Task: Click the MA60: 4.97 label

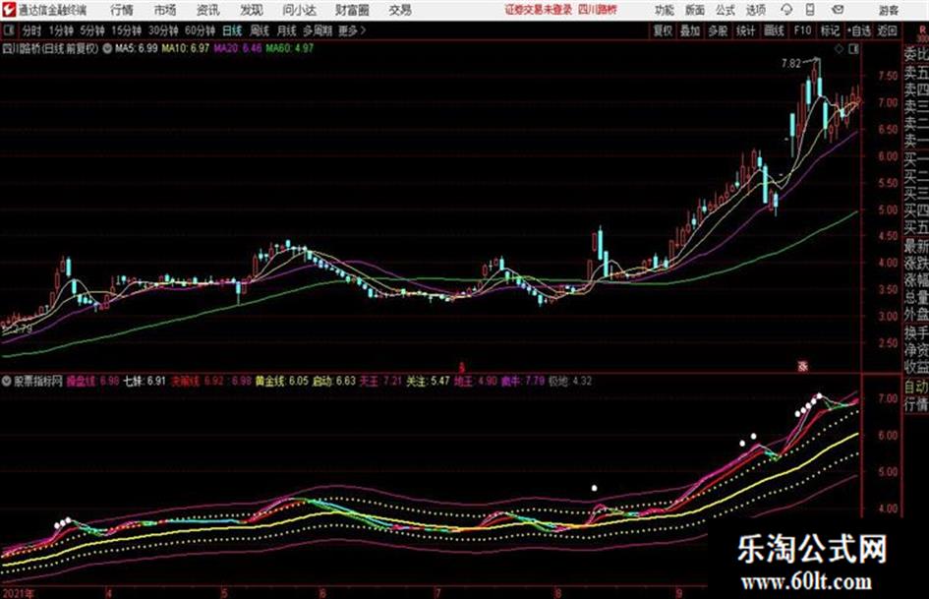Action: 289,48
